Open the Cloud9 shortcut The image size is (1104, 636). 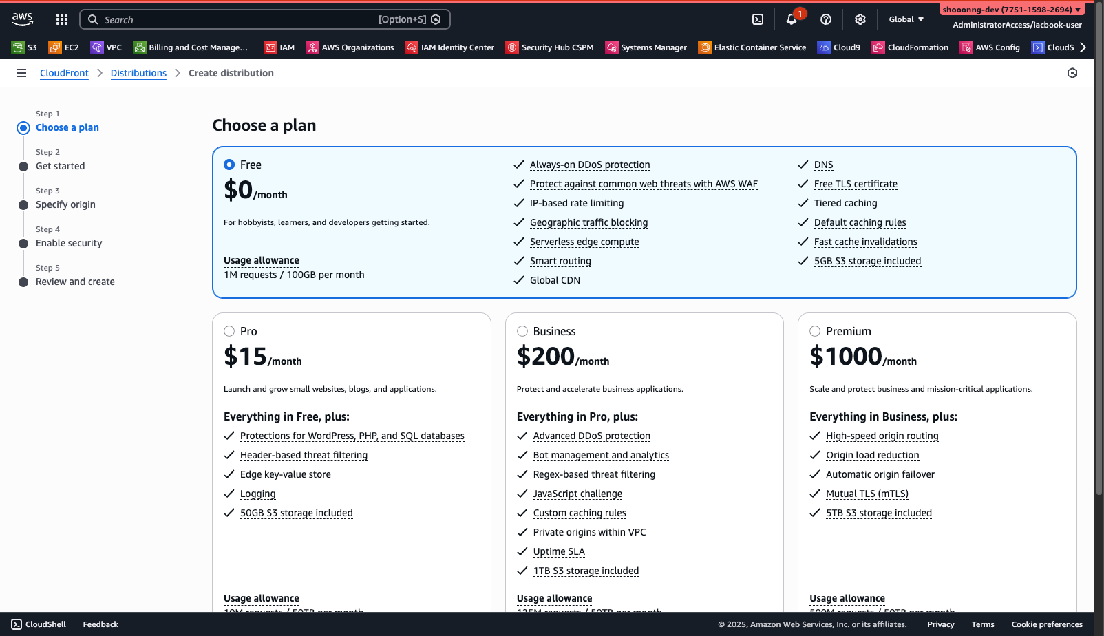pyautogui.click(x=839, y=47)
